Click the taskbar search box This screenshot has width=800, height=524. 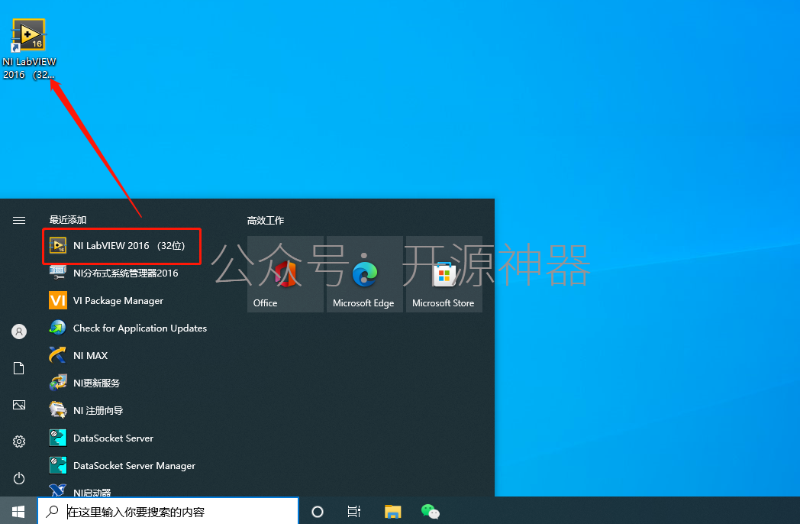[x=168, y=511]
